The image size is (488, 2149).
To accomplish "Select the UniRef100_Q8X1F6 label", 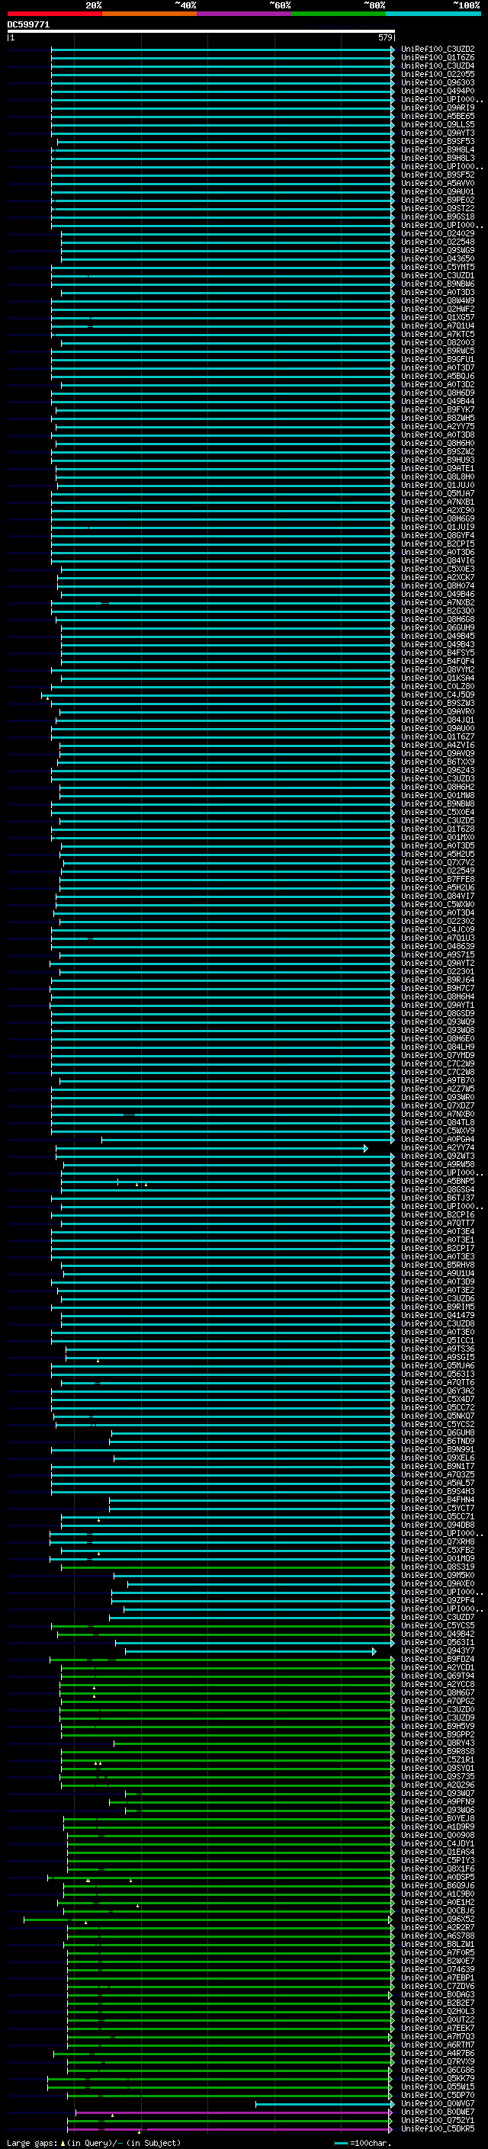I will click(437, 1868).
